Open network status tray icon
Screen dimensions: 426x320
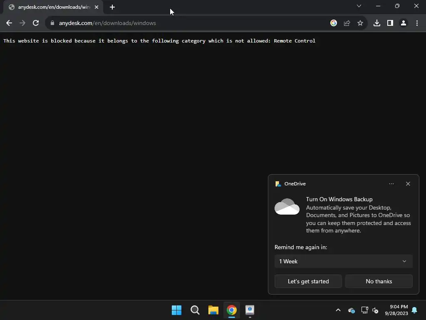364,310
